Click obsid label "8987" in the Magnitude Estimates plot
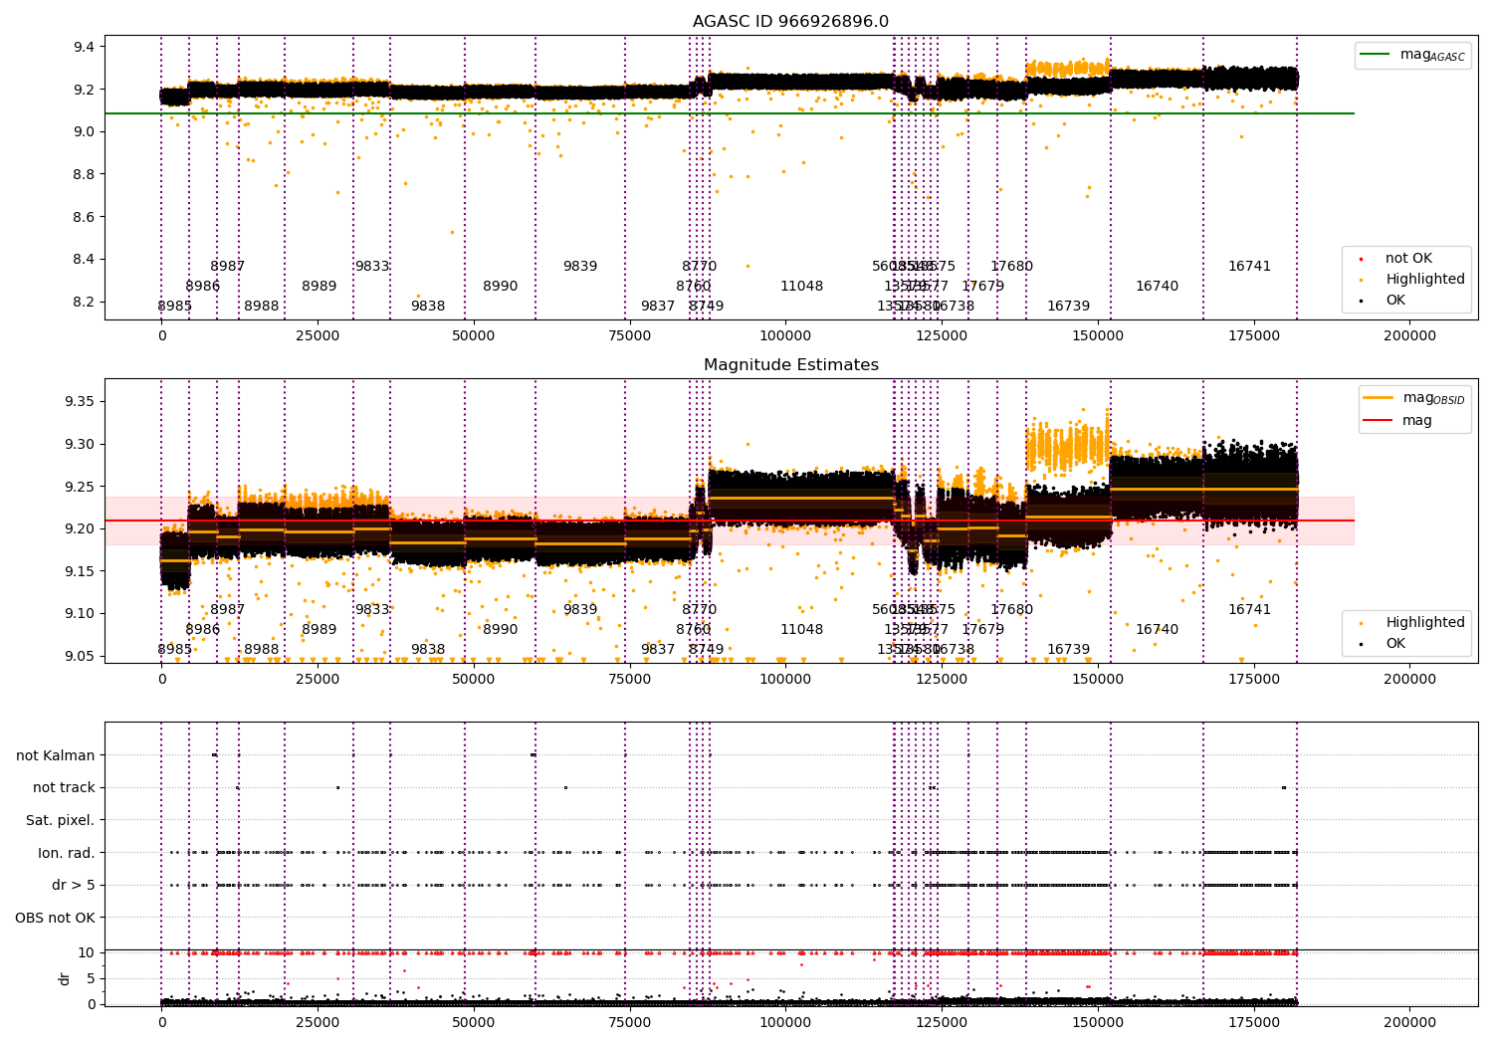 pyautogui.click(x=228, y=610)
